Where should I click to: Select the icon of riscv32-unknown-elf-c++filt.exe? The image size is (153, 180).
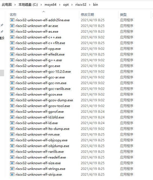12,43
